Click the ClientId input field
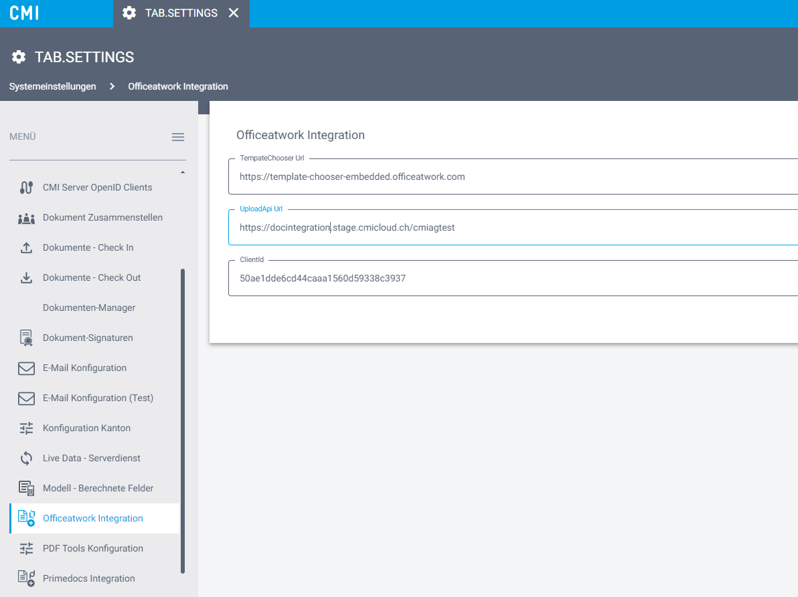This screenshot has height=597, width=798. coord(513,278)
